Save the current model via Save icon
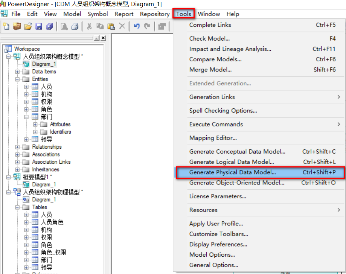This screenshot has width=346, height=274. [x=39, y=26]
